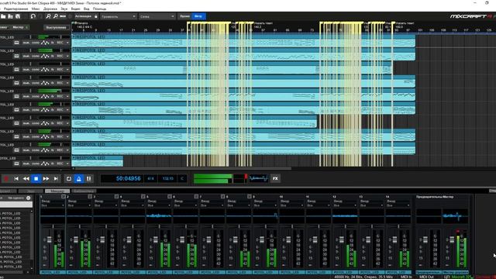Toggle the mixer channel 8 checkbox

(250, 197)
